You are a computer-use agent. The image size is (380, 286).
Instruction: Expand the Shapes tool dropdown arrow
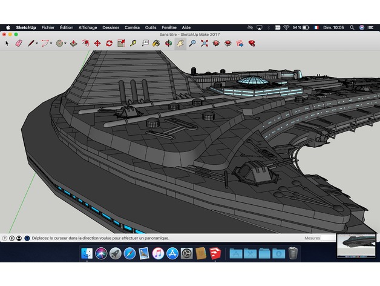65,44
